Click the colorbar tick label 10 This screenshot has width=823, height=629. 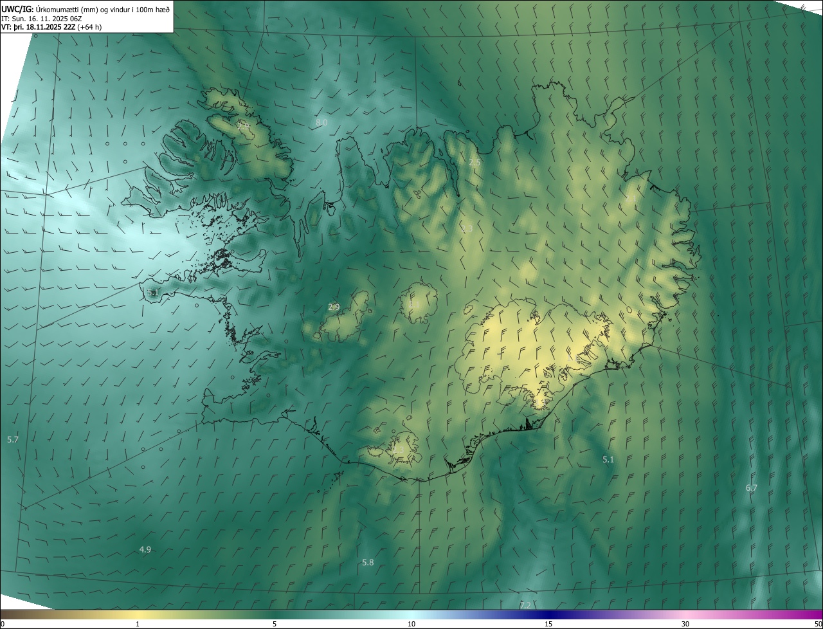(x=411, y=624)
